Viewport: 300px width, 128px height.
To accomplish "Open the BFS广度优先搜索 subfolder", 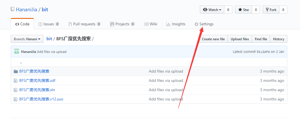I will pos(34,71).
